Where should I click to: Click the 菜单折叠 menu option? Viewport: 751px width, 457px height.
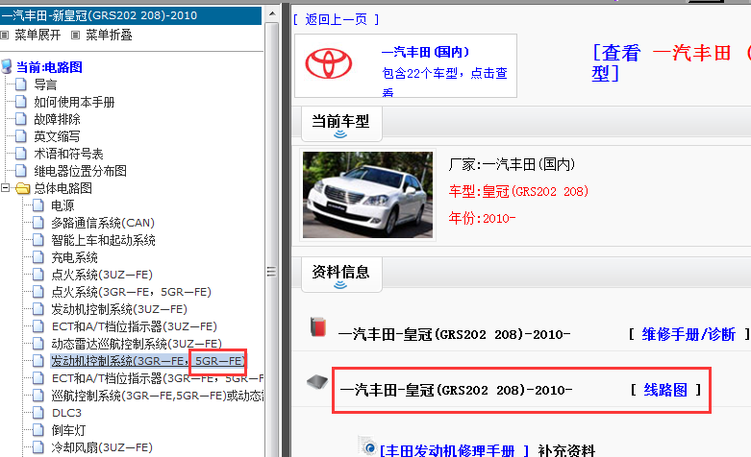pyautogui.click(x=109, y=35)
